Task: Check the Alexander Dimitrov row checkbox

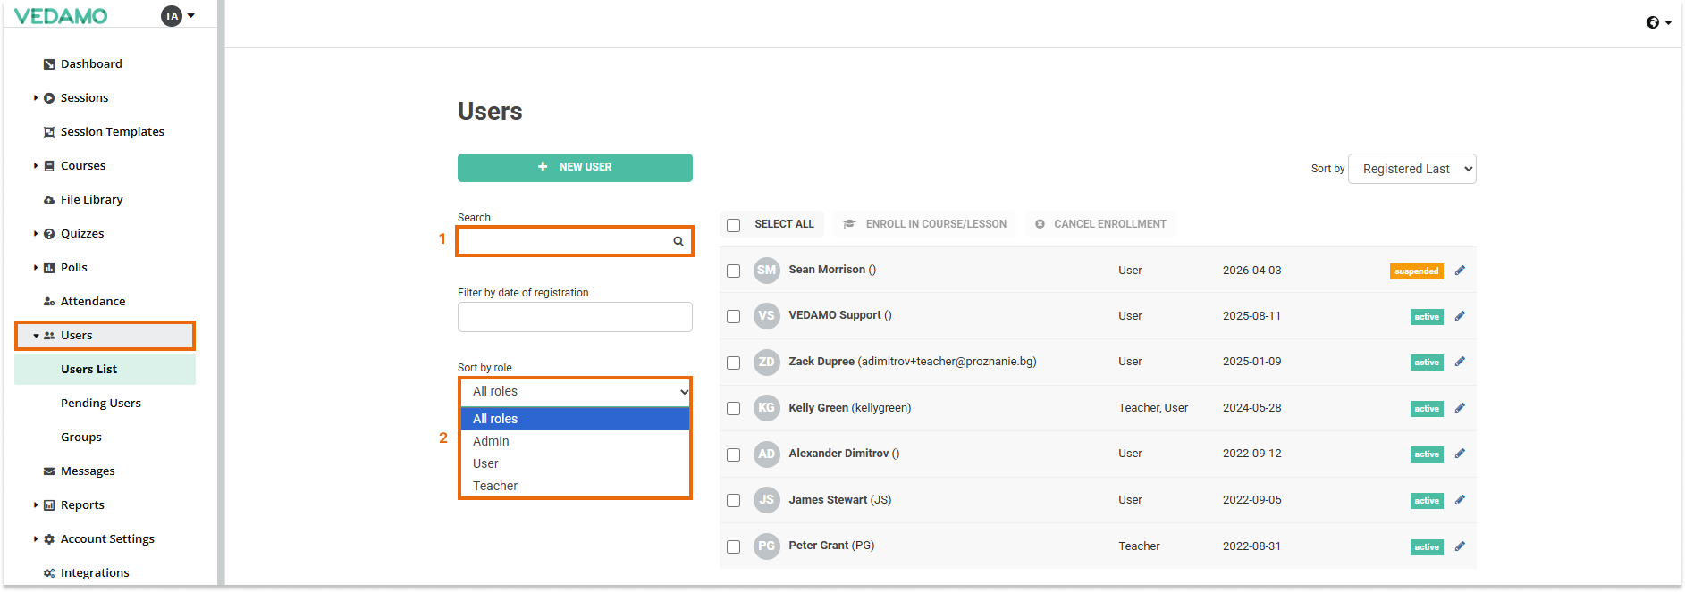Action: coord(734,454)
